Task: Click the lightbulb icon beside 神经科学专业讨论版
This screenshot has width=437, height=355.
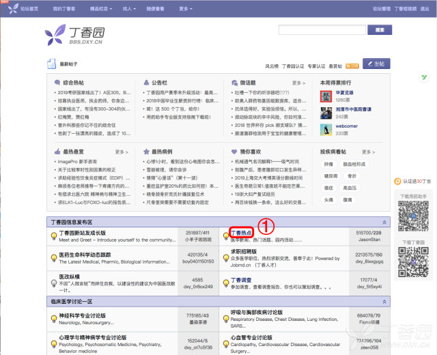Action: tap(54, 319)
